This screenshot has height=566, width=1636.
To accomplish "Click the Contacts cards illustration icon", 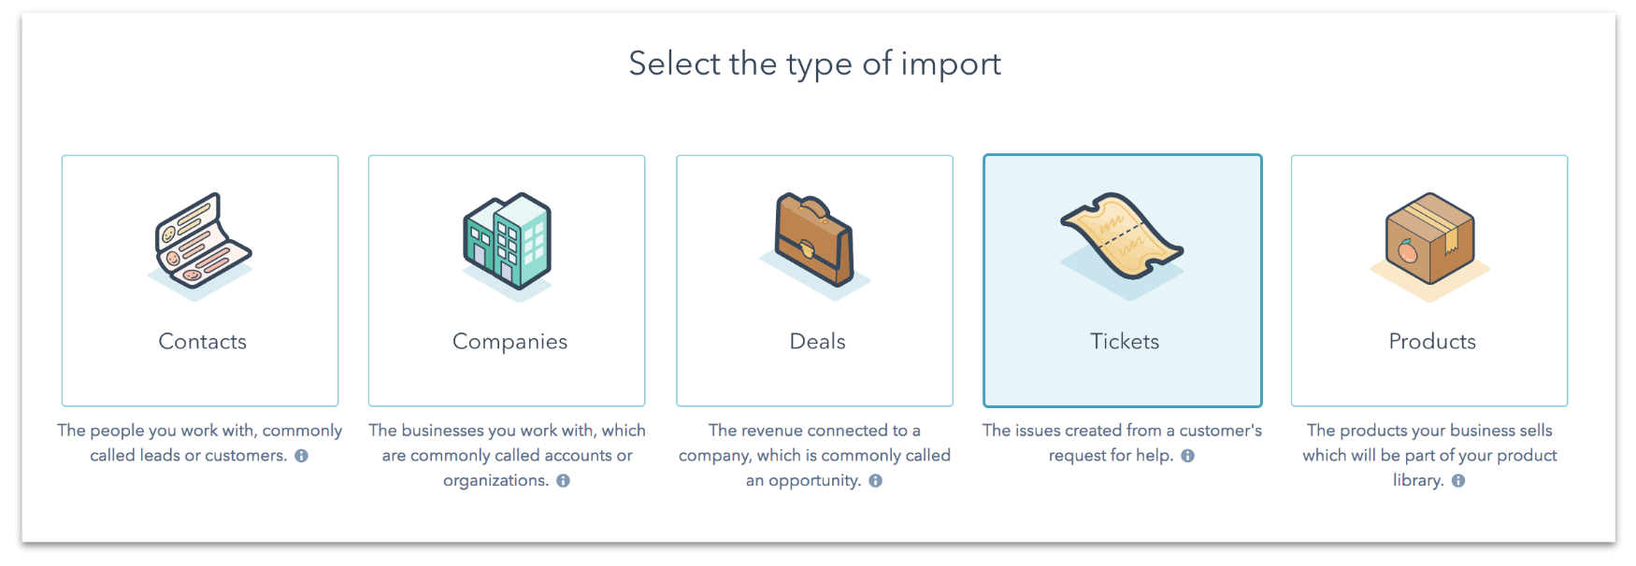I will point(200,247).
